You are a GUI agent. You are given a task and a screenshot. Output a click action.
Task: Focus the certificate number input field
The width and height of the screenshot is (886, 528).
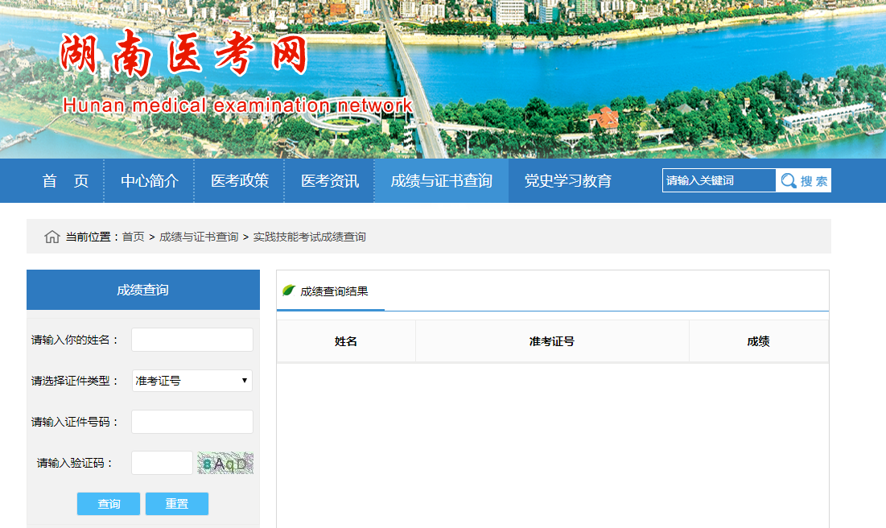[x=192, y=422]
